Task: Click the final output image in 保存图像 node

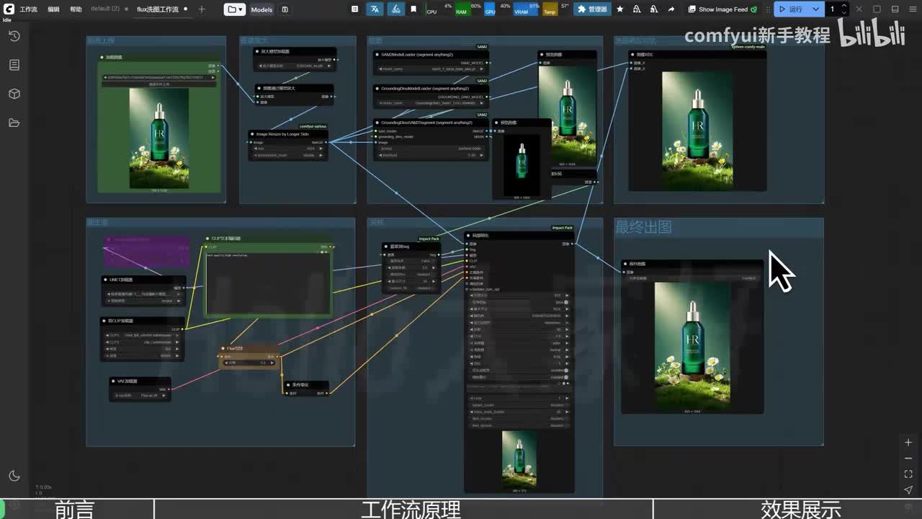Action: click(692, 346)
